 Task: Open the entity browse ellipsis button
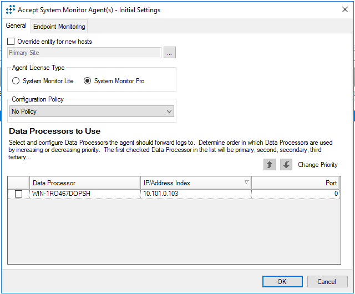tap(170, 53)
